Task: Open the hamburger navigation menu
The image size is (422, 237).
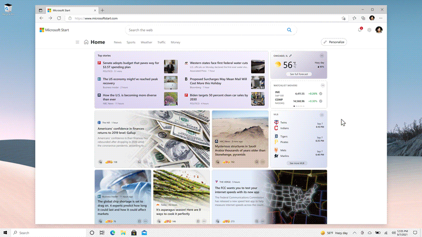Action: [78, 42]
